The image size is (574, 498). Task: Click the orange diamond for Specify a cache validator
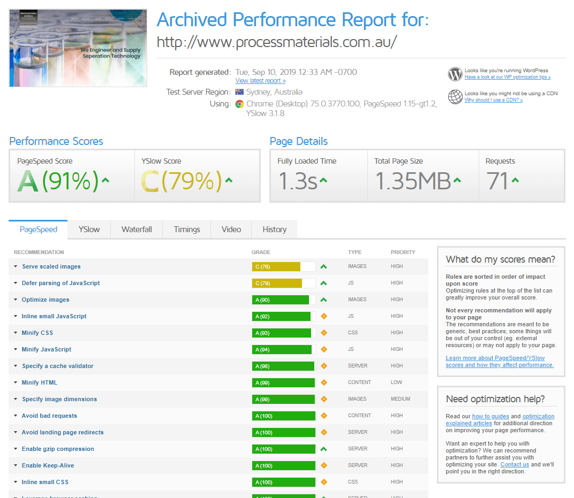point(324,366)
